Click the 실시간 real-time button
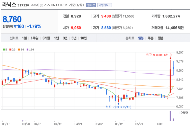Viewport: 190px width, 129px height. point(91,5)
